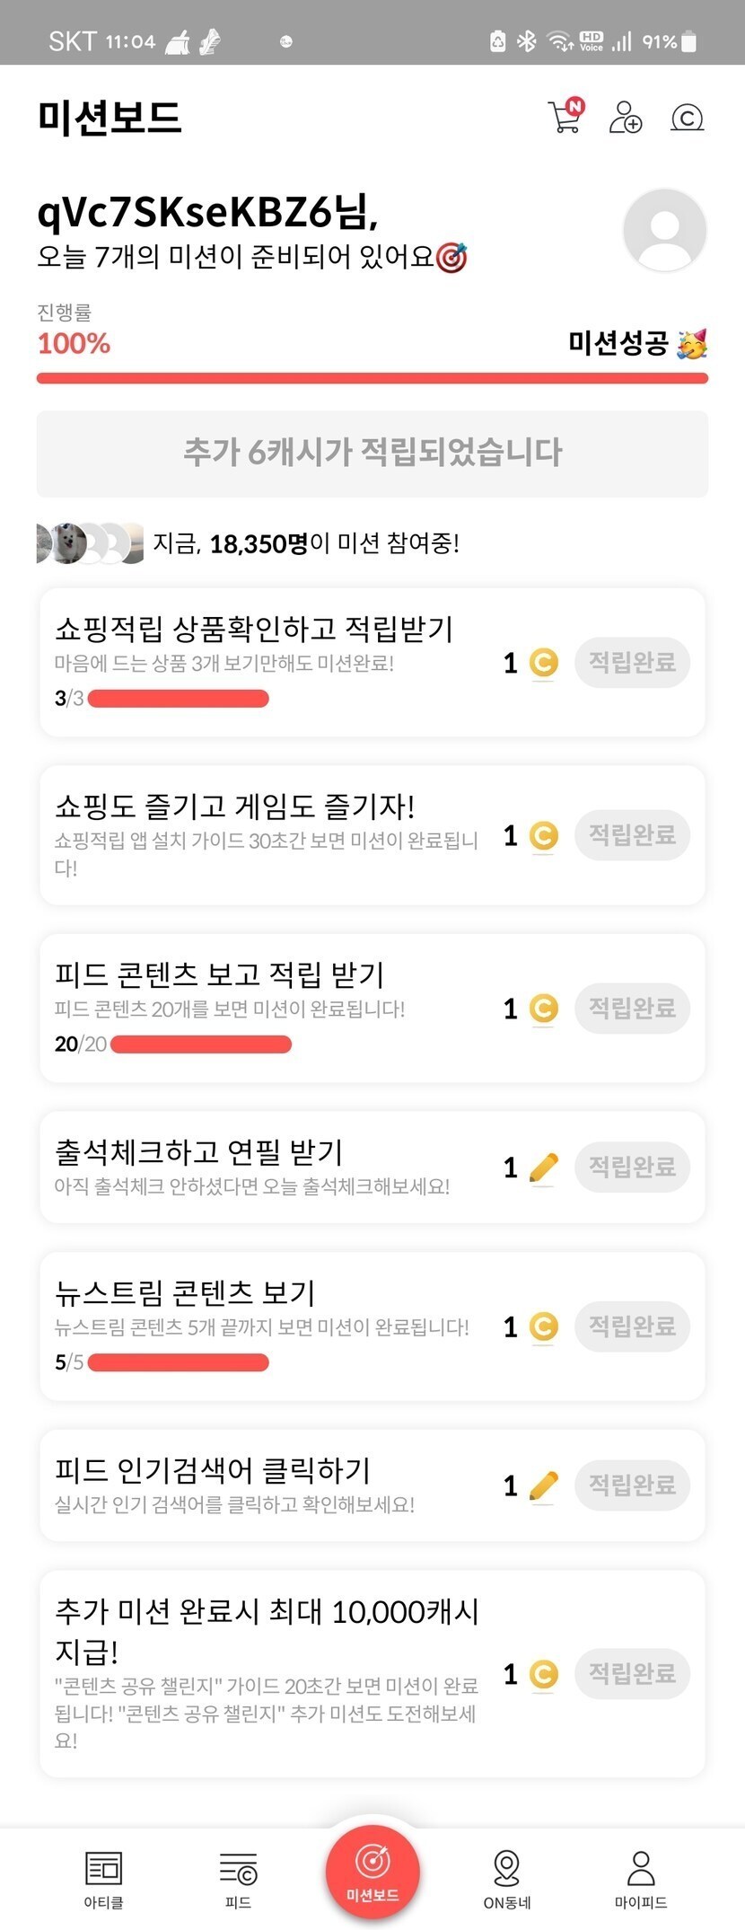
Task: Open the 뉴스트림 콘텐츠 보기 mission
Action: pyautogui.click(x=186, y=1292)
